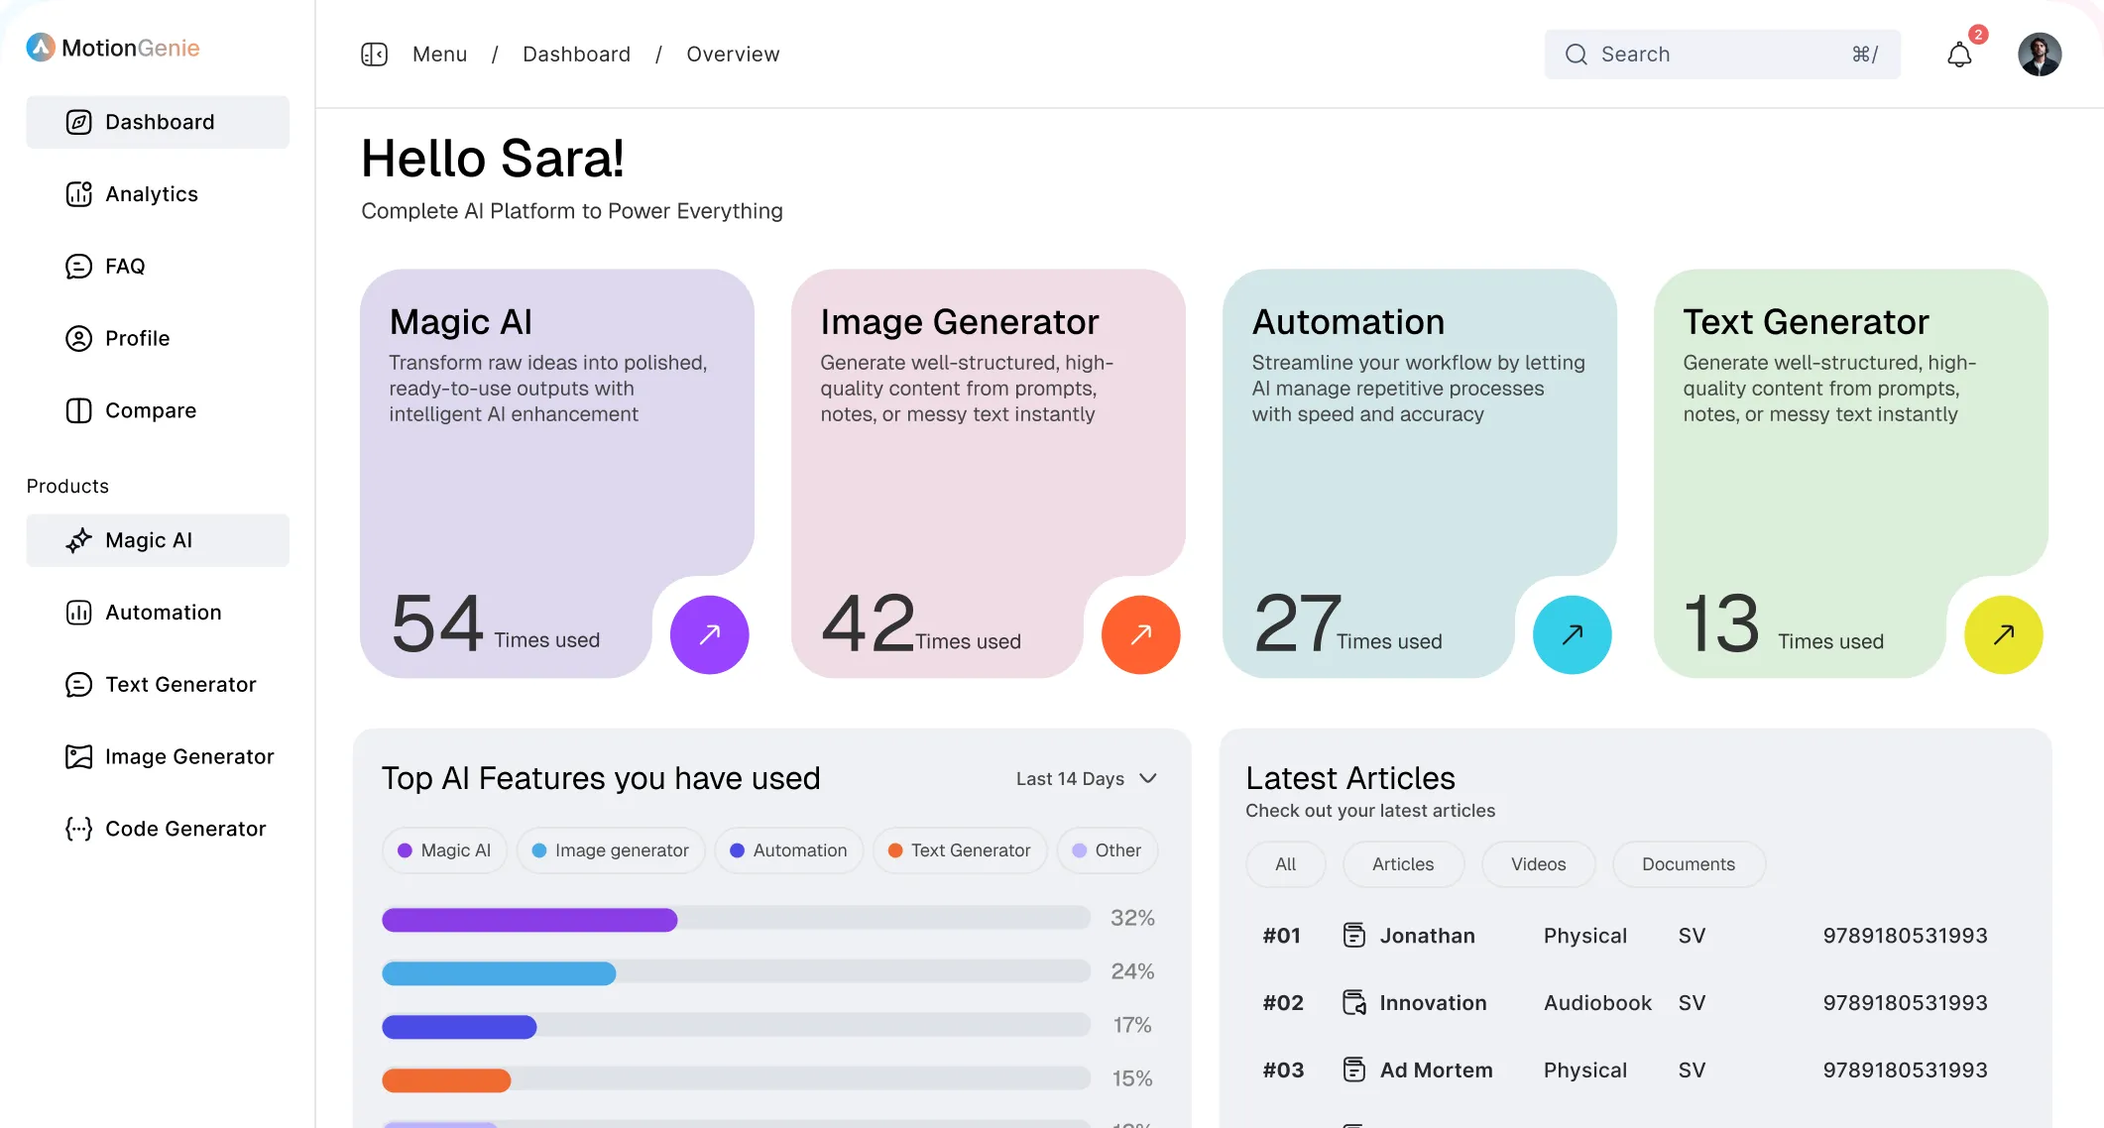The height and width of the screenshot is (1128, 2104).
Task: Select the Analytics sidebar icon
Action: click(x=79, y=194)
